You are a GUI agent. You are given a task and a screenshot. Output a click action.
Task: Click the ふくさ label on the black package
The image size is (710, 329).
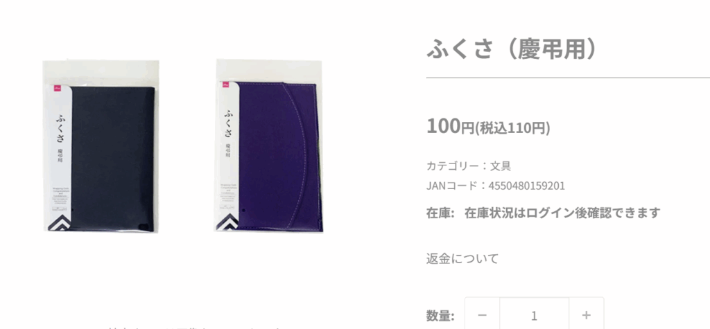62,129
